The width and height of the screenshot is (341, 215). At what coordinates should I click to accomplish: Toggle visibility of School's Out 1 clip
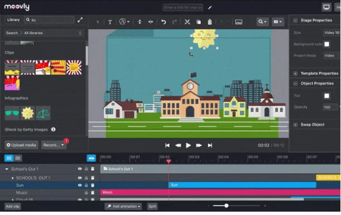(80, 169)
